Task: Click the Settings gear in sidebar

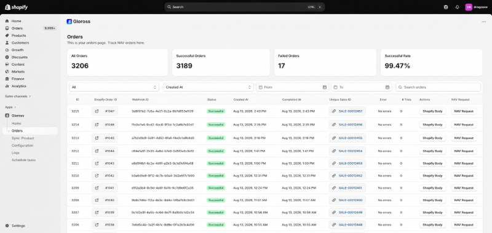Action: point(7,226)
